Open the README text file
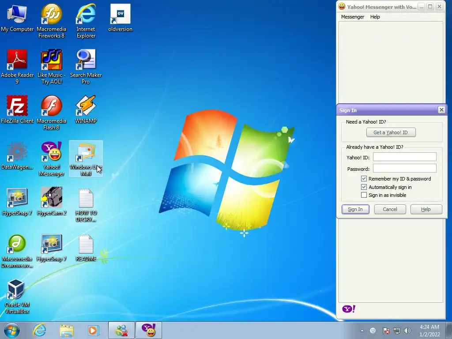452x339 pixels. pos(86,248)
